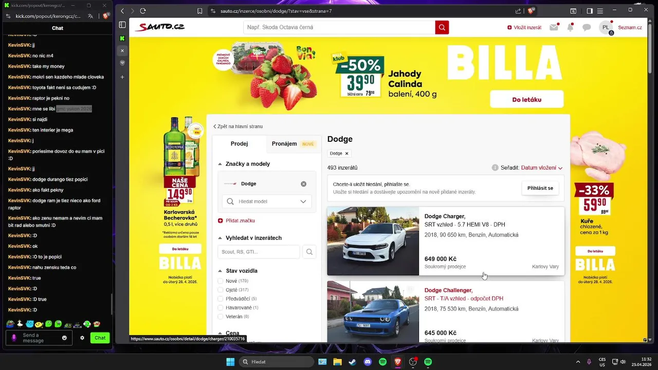This screenshot has height=370, width=658.
Task: Open Discord from the taskbar
Action: [x=368, y=362]
